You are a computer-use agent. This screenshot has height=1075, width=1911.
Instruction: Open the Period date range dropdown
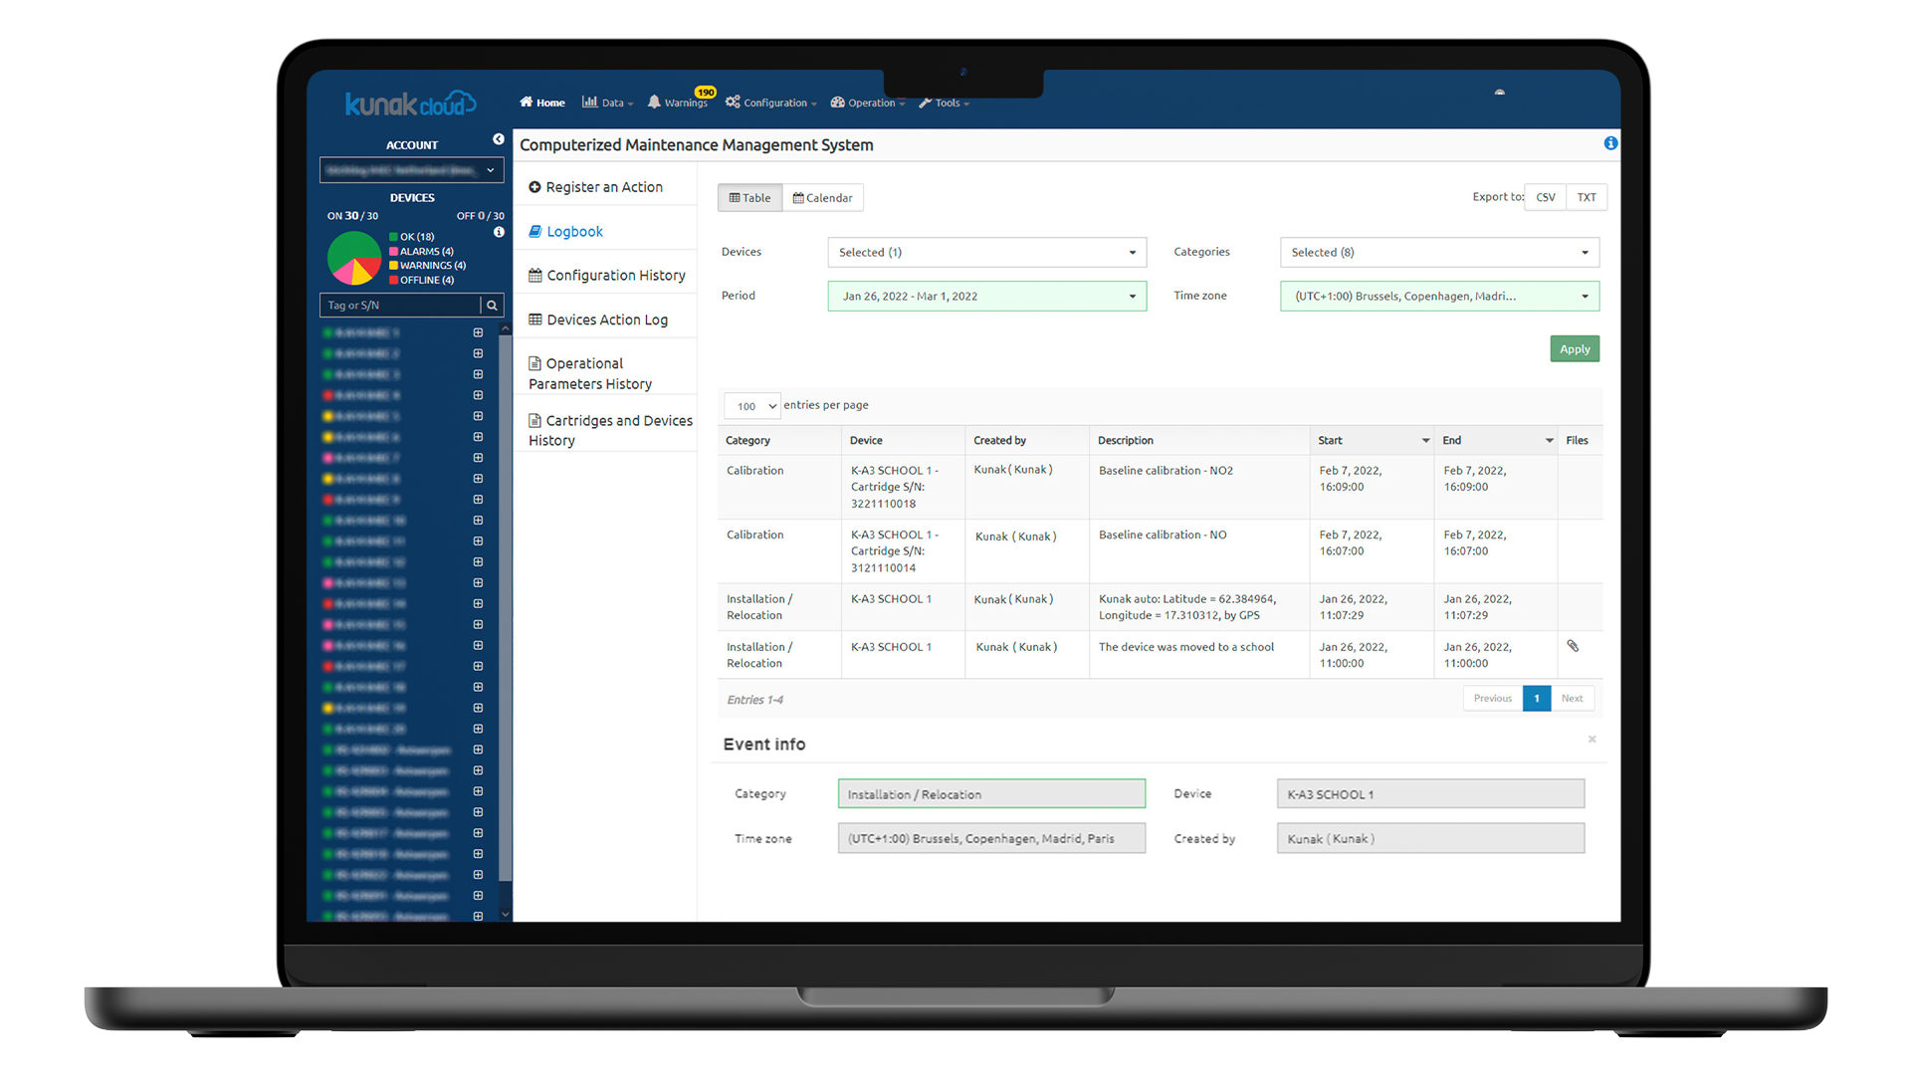click(986, 297)
